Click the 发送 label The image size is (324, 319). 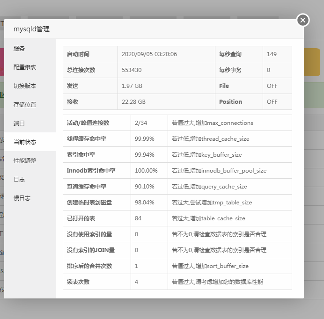click(73, 86)
